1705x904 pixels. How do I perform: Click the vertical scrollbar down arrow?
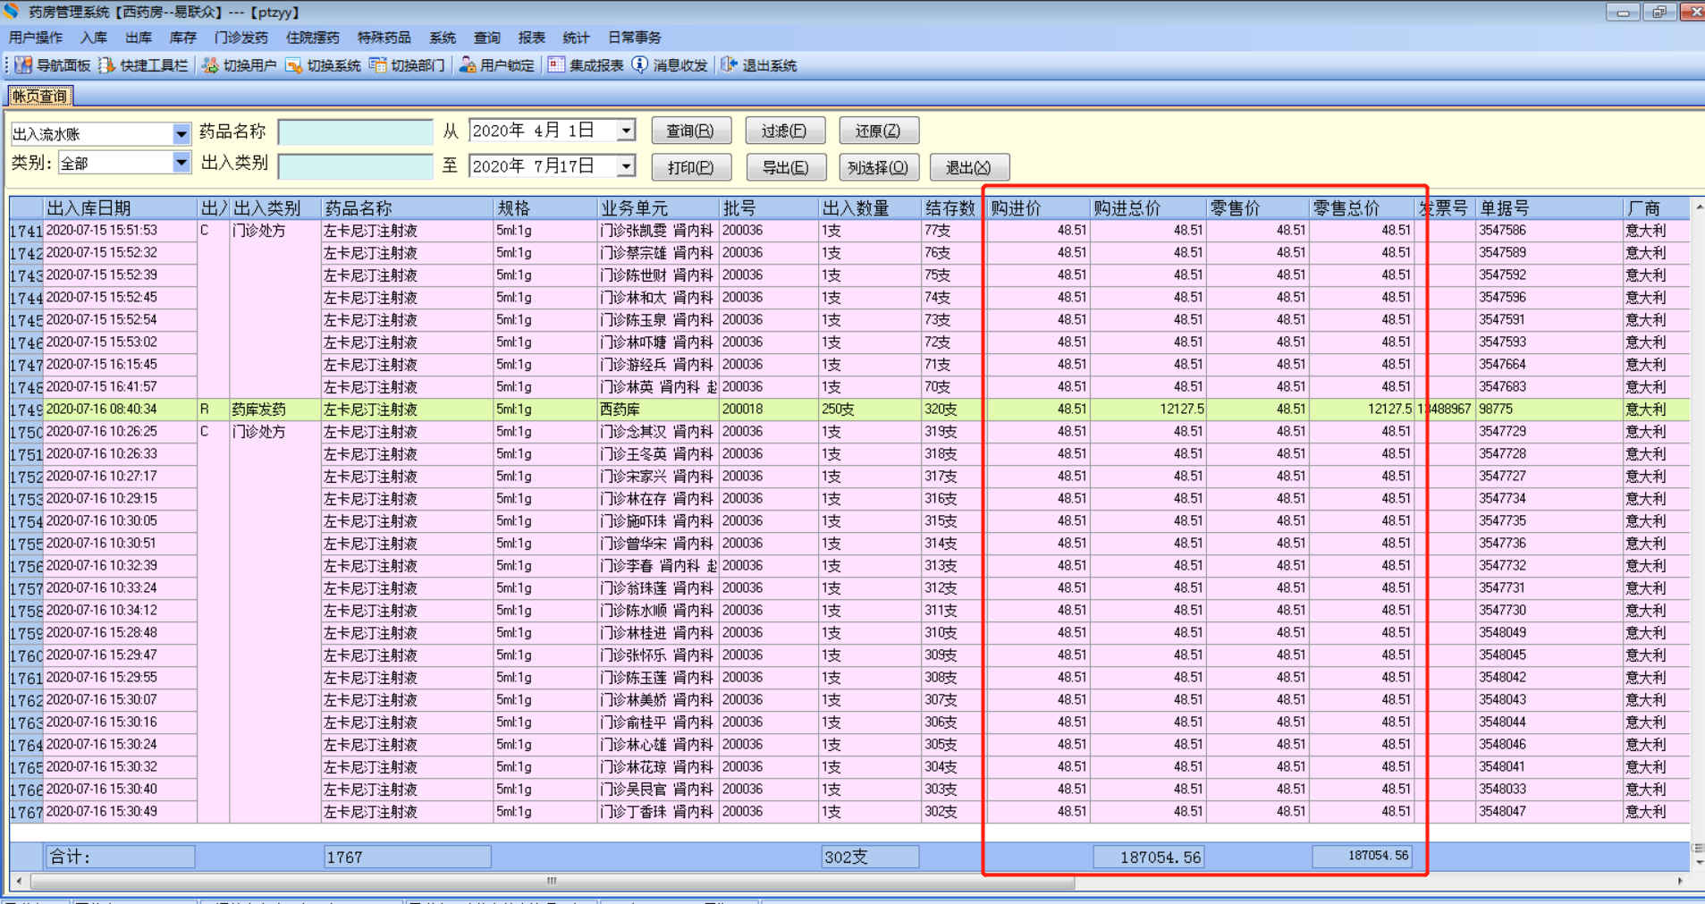click(1698, 862)
